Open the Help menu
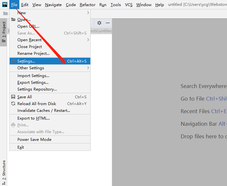The height and width of the screenshot is (186, 227). (159, 5)
